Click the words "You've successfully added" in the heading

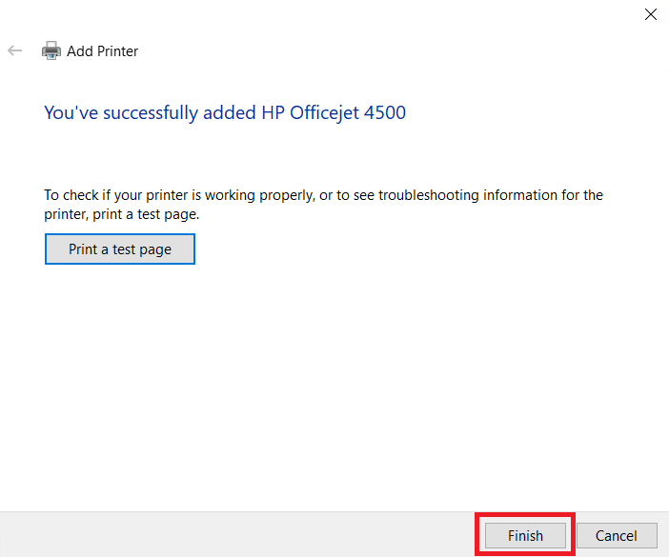[x=150, y=113]
